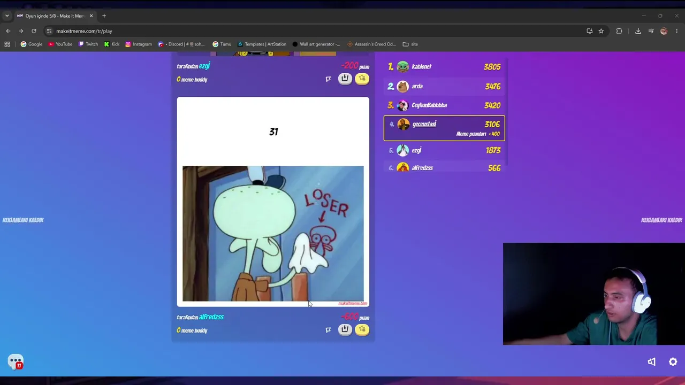Click '0 meme buddy' under alfredzss's meme
Screen dimensions: 685x385
tap(192, 330)
